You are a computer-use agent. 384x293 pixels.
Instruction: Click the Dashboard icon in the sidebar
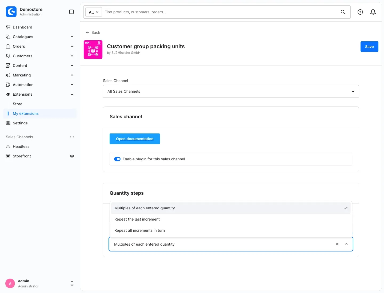8,27
